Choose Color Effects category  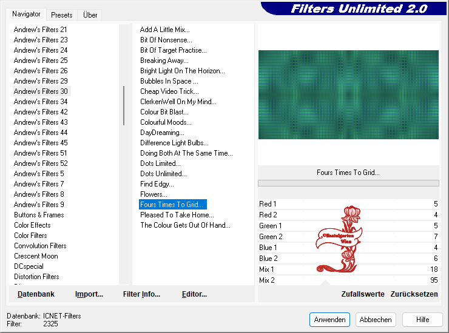click(x=32, y=225)
